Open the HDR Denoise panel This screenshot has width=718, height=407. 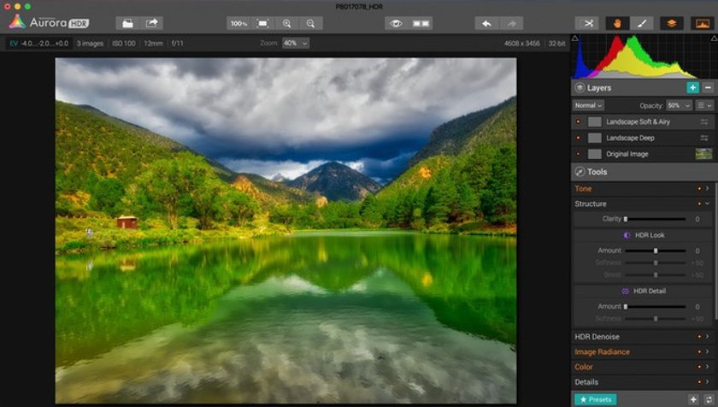click(x=597, y=337)
